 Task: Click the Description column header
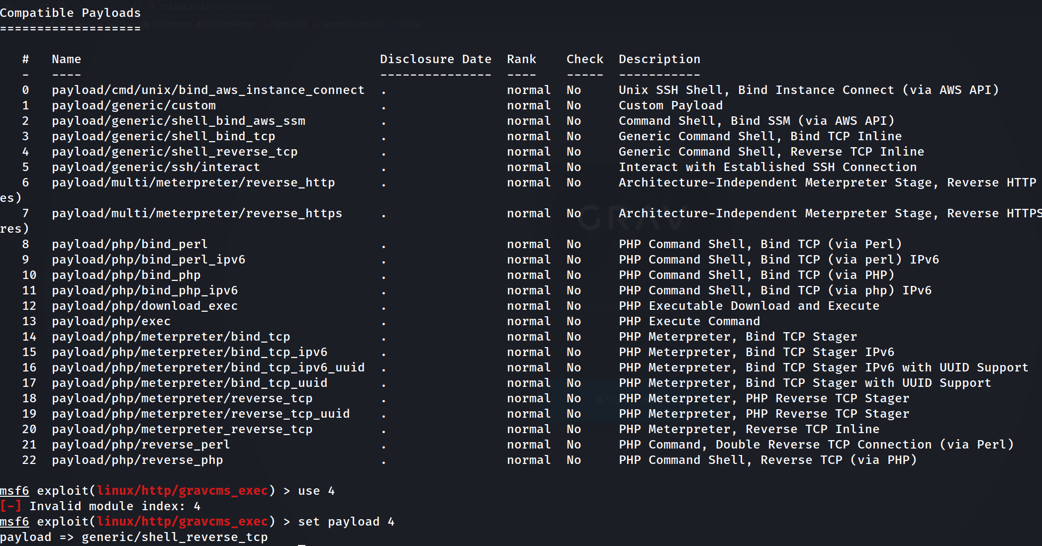point(660,59)
